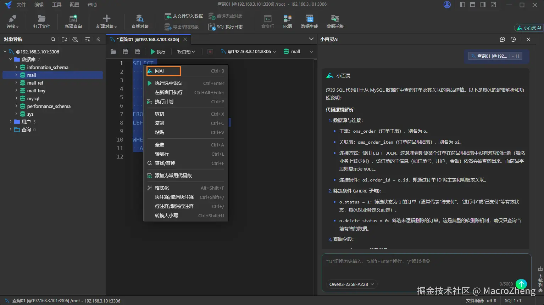
Task: Choose 查找/替换 in the context menu
Action: point(186,163)
